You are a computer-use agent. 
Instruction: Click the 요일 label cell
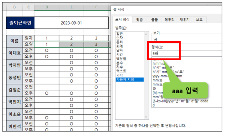29,44
